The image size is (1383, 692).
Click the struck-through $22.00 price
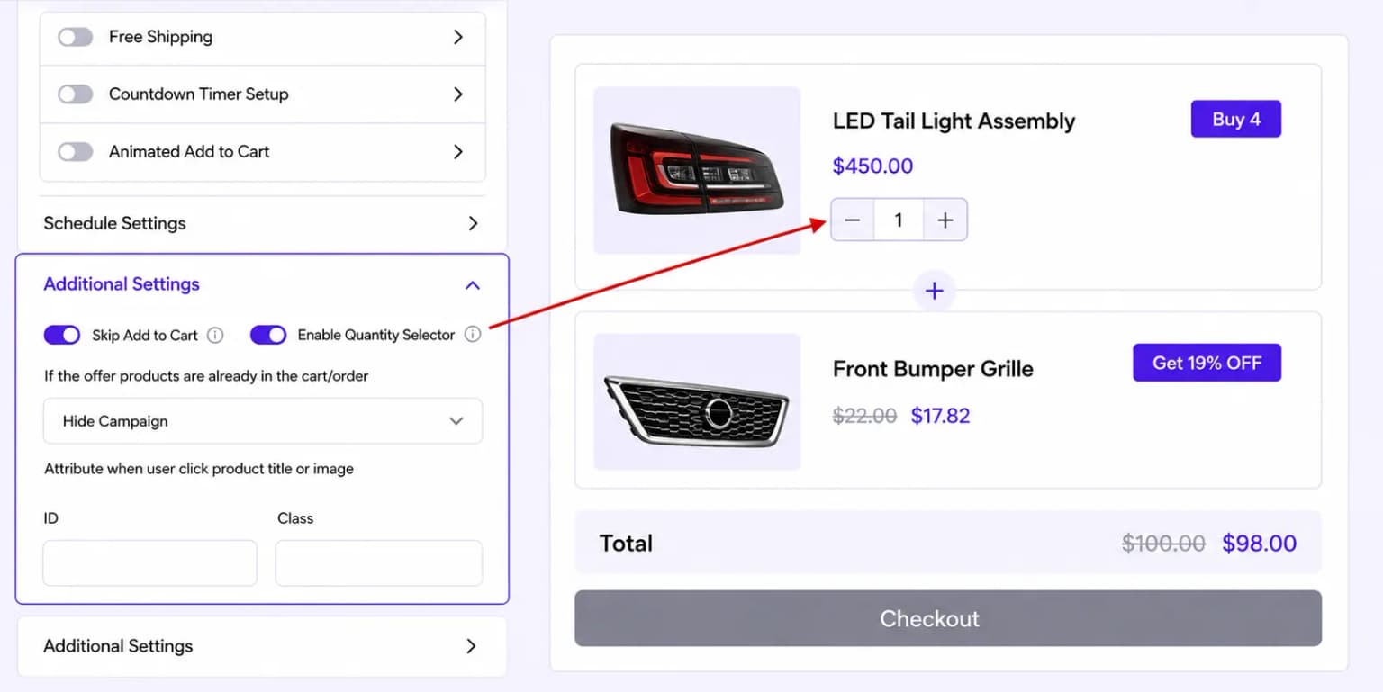864,416
